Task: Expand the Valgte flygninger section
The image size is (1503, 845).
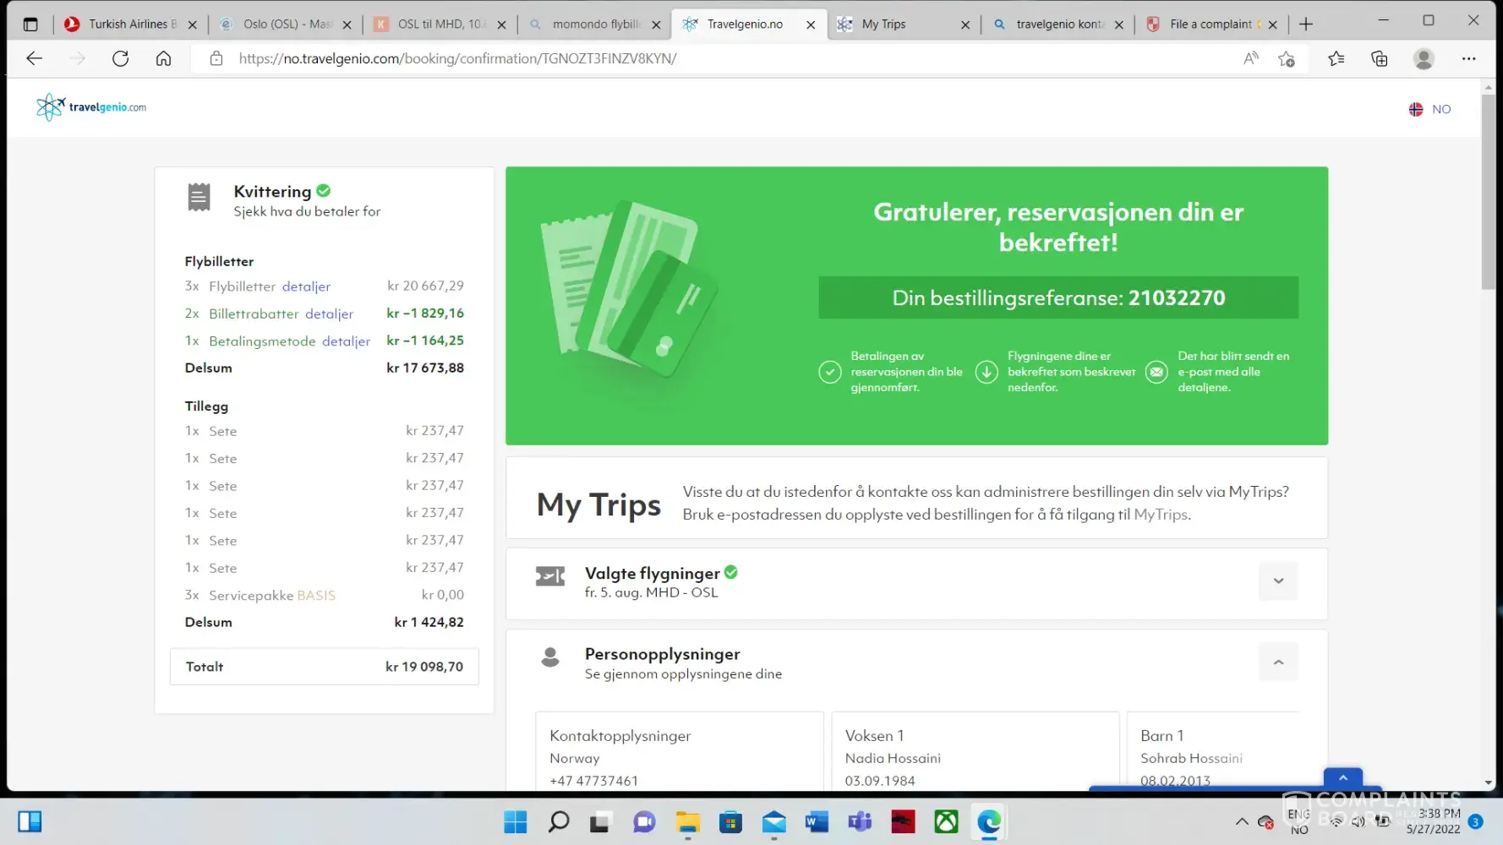Action: point(1278,581)
